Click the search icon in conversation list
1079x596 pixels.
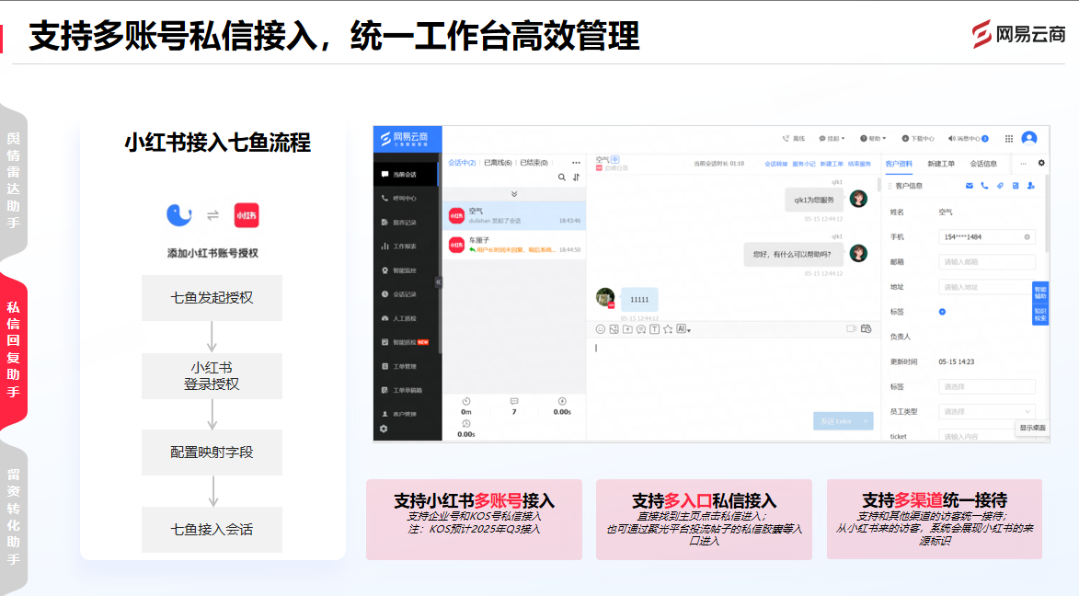(561, 178)
